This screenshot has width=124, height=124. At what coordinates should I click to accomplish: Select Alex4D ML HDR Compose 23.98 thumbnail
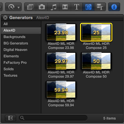point(61,32)
